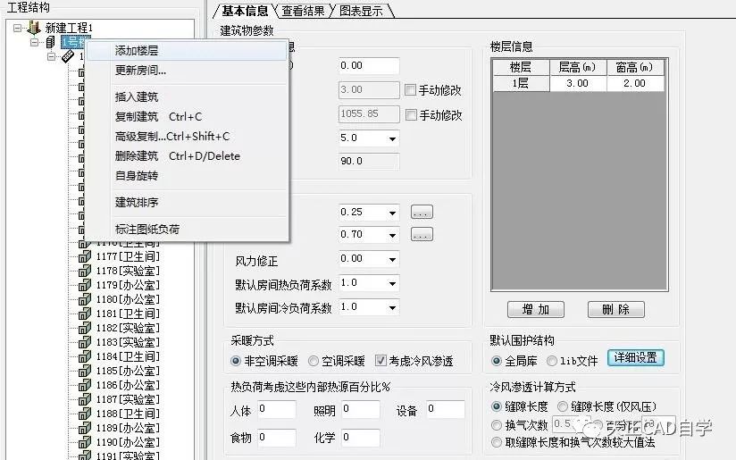Screen dimensions: 736x460
Task: Collapse the floor node under 1号楼
Action: point(51,57)
